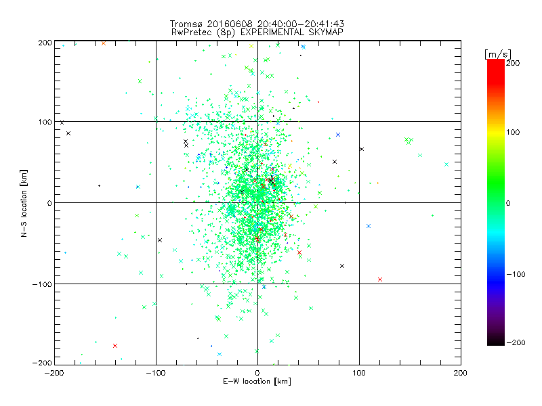The height and width of the screenshot is (406, 542).
Task: Click the colorbar tick label '-100'
Action: 516,274
